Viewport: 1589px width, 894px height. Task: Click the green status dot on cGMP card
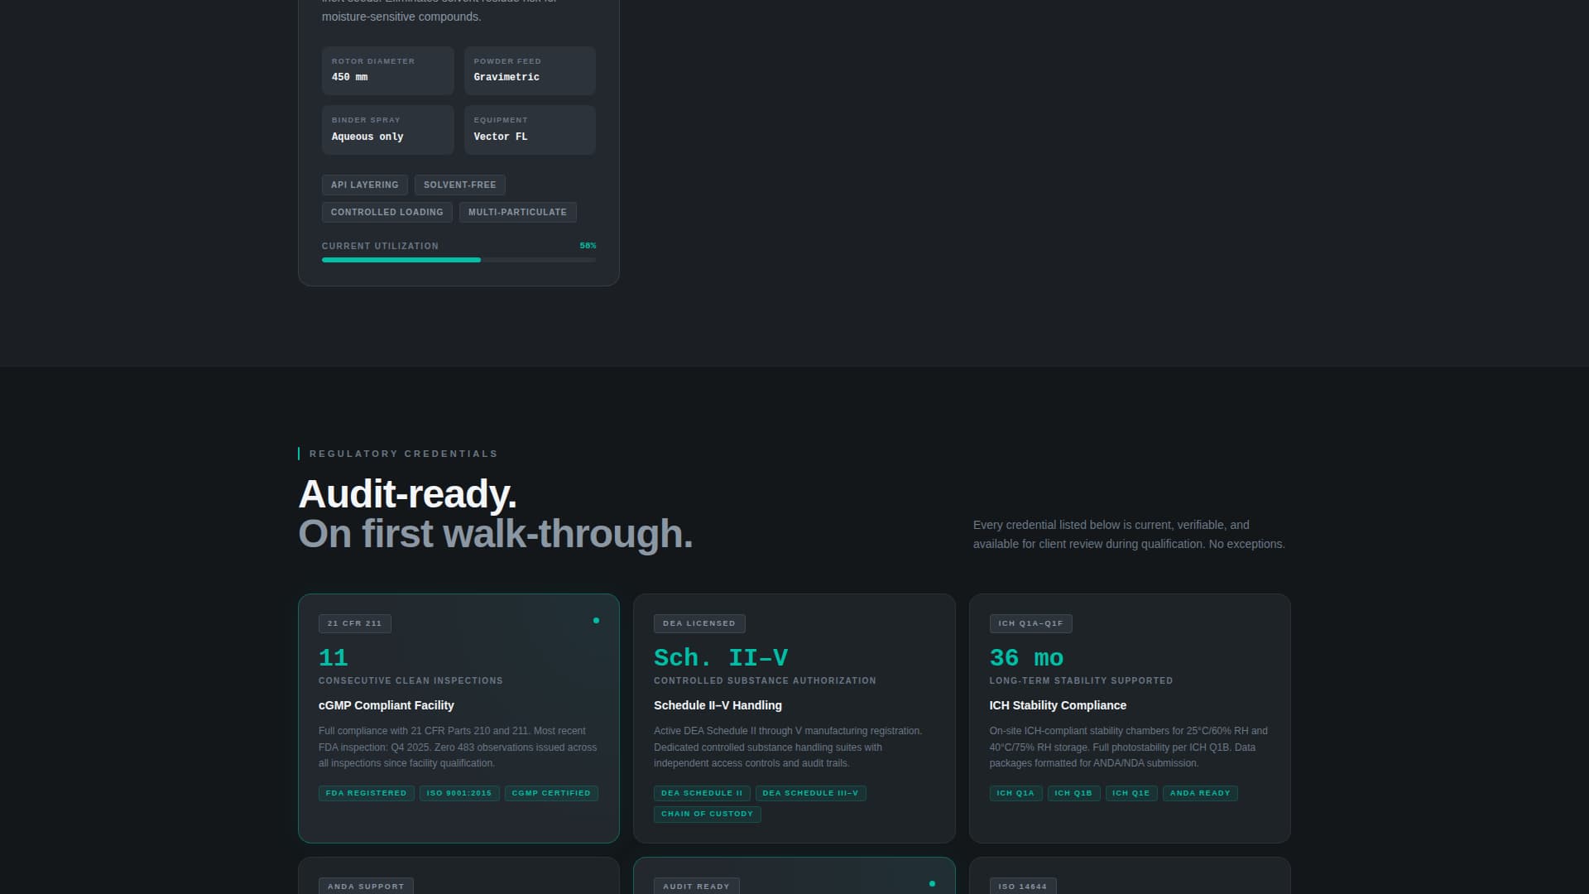pos(597,620)
